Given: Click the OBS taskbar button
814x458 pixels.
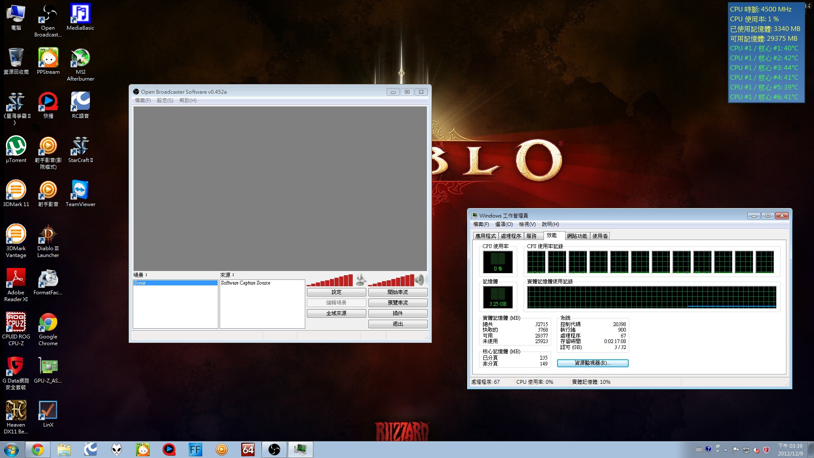Looking at the screenshot, I should [x=274, y=450].
